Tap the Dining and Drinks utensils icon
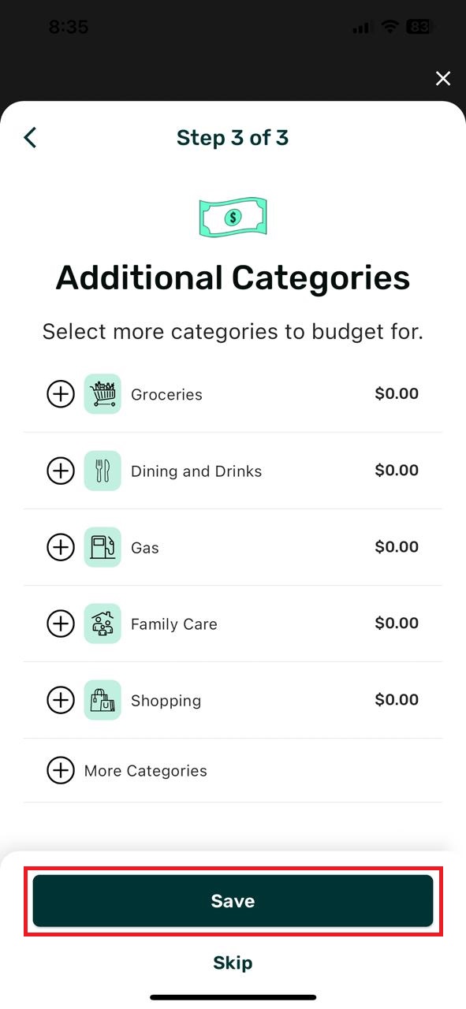This screenshot has width=466, height=1009. point(103,471)
